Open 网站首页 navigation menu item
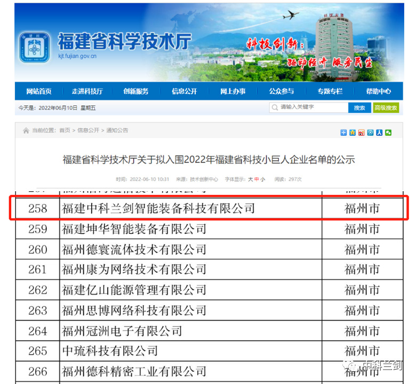 click(39, 92)
